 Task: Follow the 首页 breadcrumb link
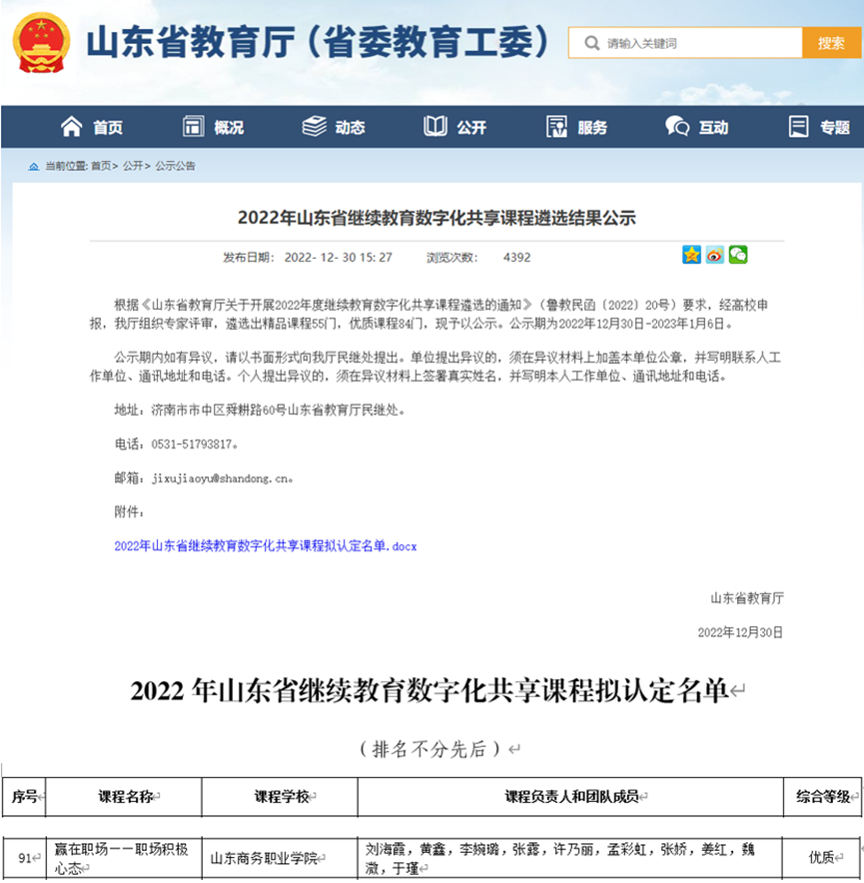[101, 166]
